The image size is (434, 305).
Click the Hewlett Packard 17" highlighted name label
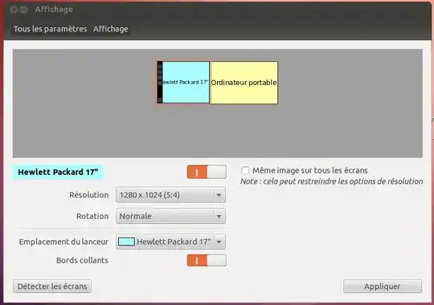(x=58, y=172)
